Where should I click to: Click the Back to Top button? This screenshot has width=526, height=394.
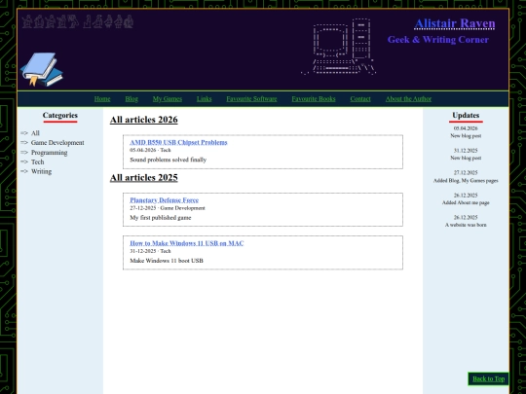click(488, 379)
